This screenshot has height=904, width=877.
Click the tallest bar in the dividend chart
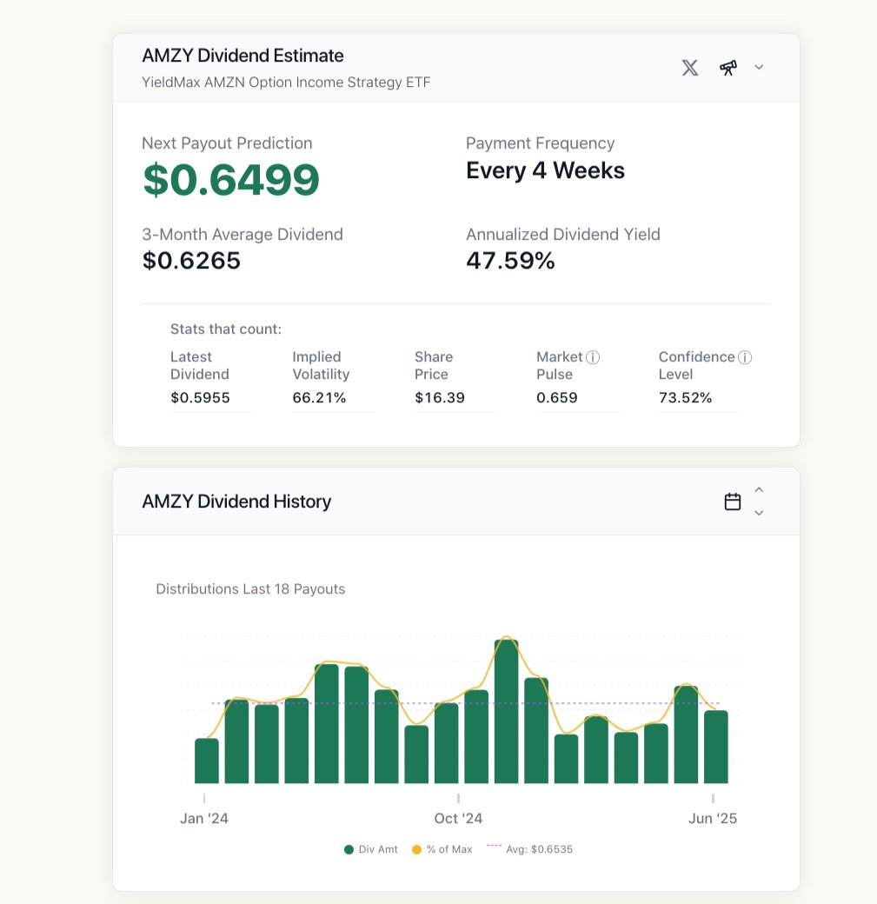coord(506,711)
